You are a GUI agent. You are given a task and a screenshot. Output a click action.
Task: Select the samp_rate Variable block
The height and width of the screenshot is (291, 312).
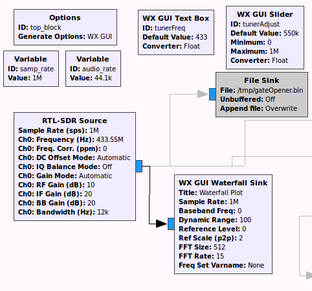(31, 69)
